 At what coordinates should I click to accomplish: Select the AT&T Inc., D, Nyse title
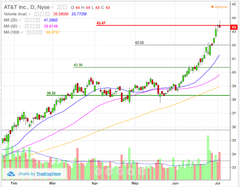27,7
